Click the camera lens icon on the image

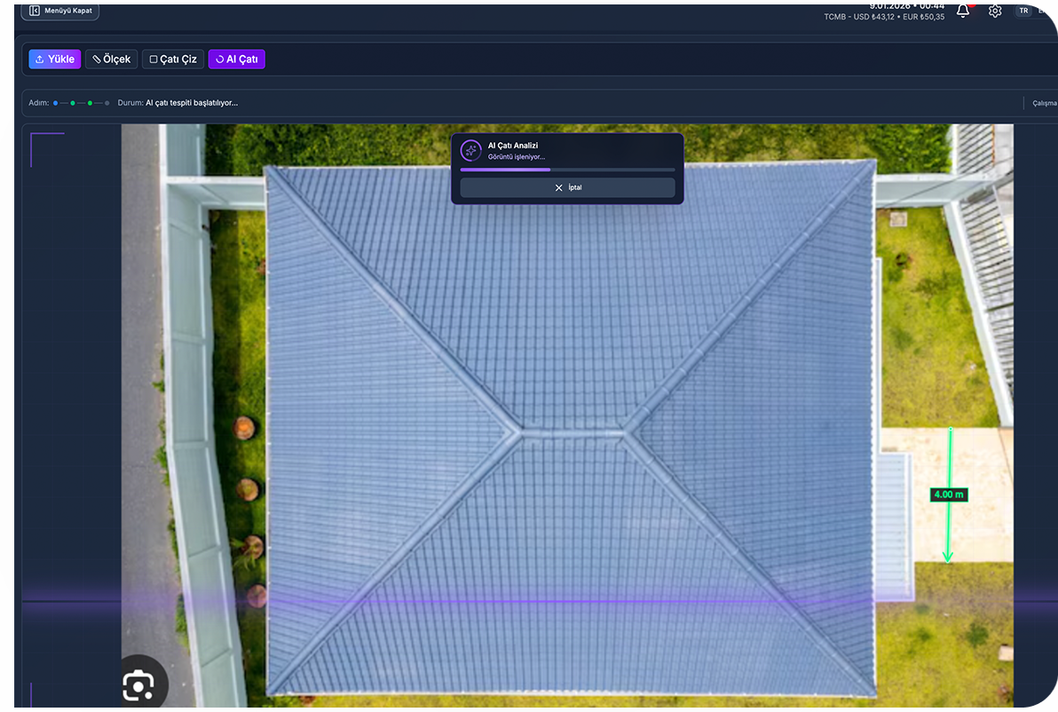coord(138,685)
